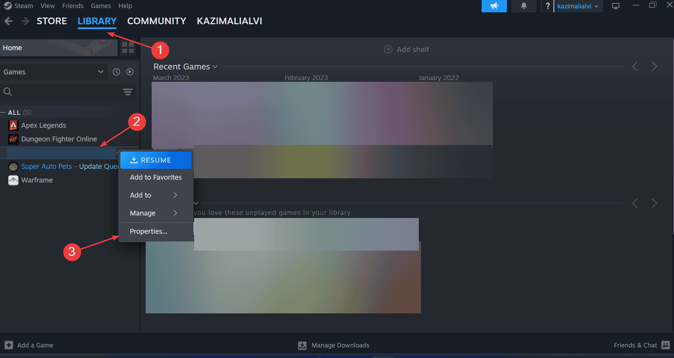Open the Games category dropdown

(54, 72)
